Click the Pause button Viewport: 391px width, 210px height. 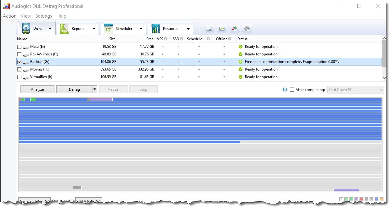point(113,89)
